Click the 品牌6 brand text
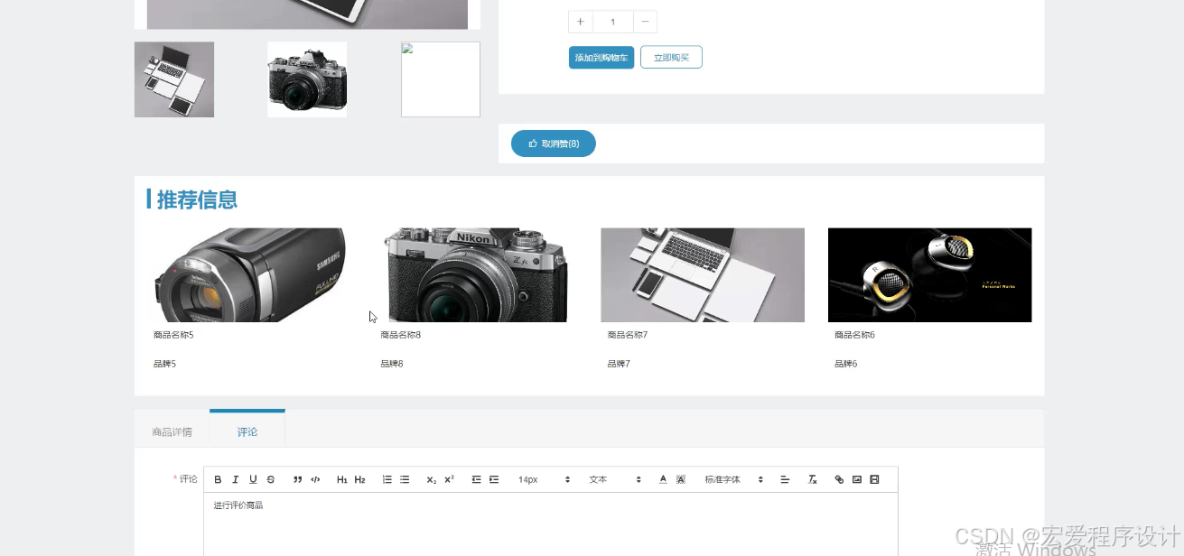This screenshot has height=556, width=1184. [x=845, y=364]
